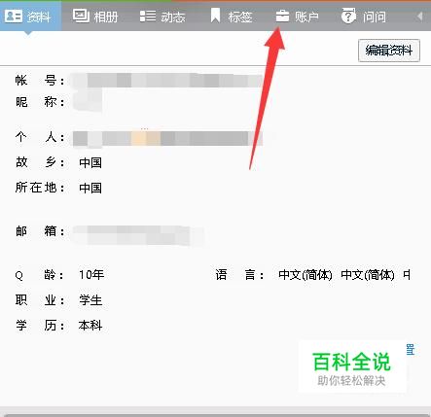Select the 职业 value 学生
Viewport: 431px width, 417px height.
(x=90, y=300)
